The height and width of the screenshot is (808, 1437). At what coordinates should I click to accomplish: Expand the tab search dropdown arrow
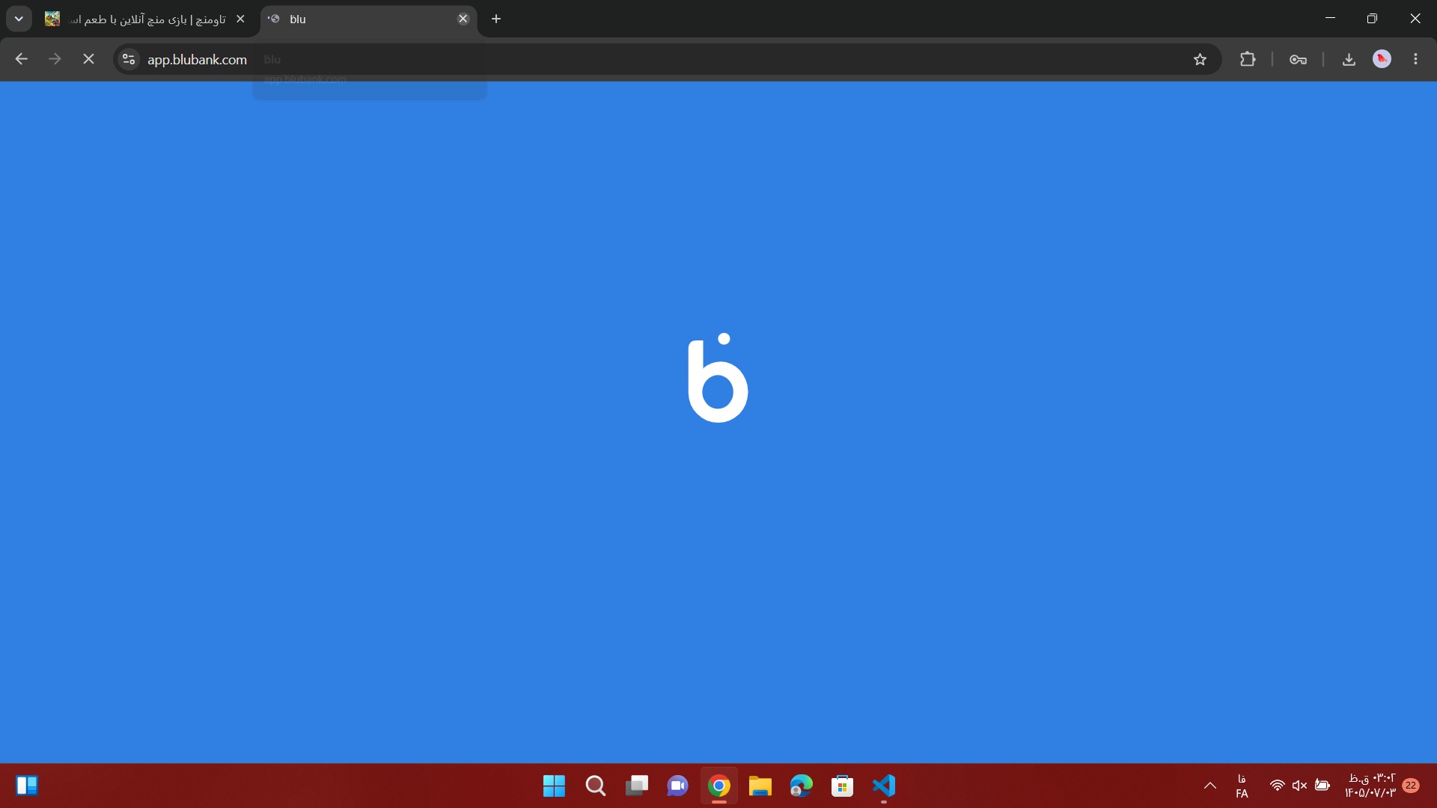coord(19,19)
